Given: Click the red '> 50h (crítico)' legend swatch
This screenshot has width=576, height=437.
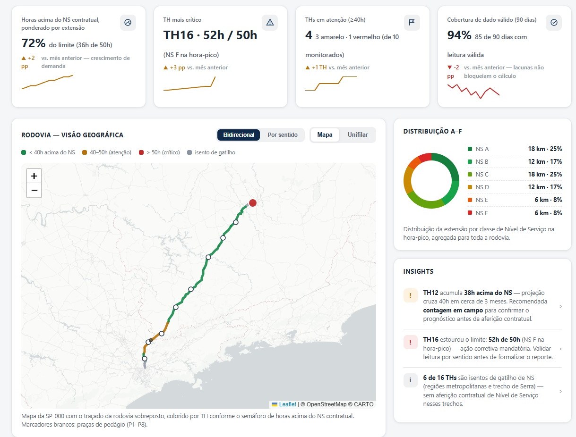Looking at the screenshot, I should 141,152.
